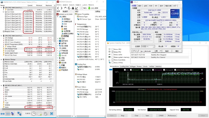The height and width of the screenshot is (118, 209).
Task: Click HWiNFO save log file icon
Action: 40,114
